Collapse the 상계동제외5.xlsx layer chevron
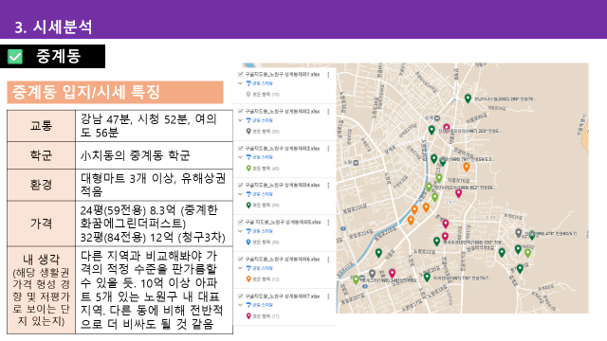Viewport: 607px width, 341px height. click(240, 231)
